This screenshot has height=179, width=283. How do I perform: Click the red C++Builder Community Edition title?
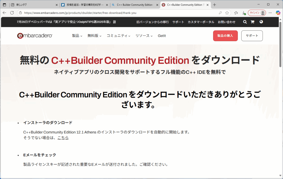(x=120, y=60)
